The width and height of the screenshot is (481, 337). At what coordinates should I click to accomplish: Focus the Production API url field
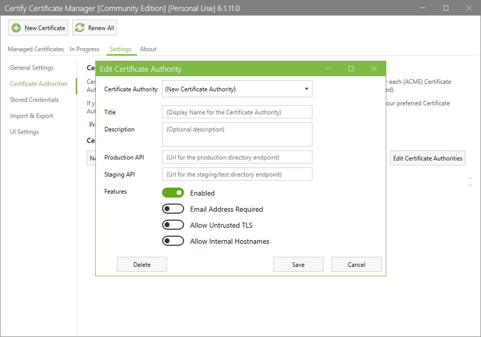point(237,157)
